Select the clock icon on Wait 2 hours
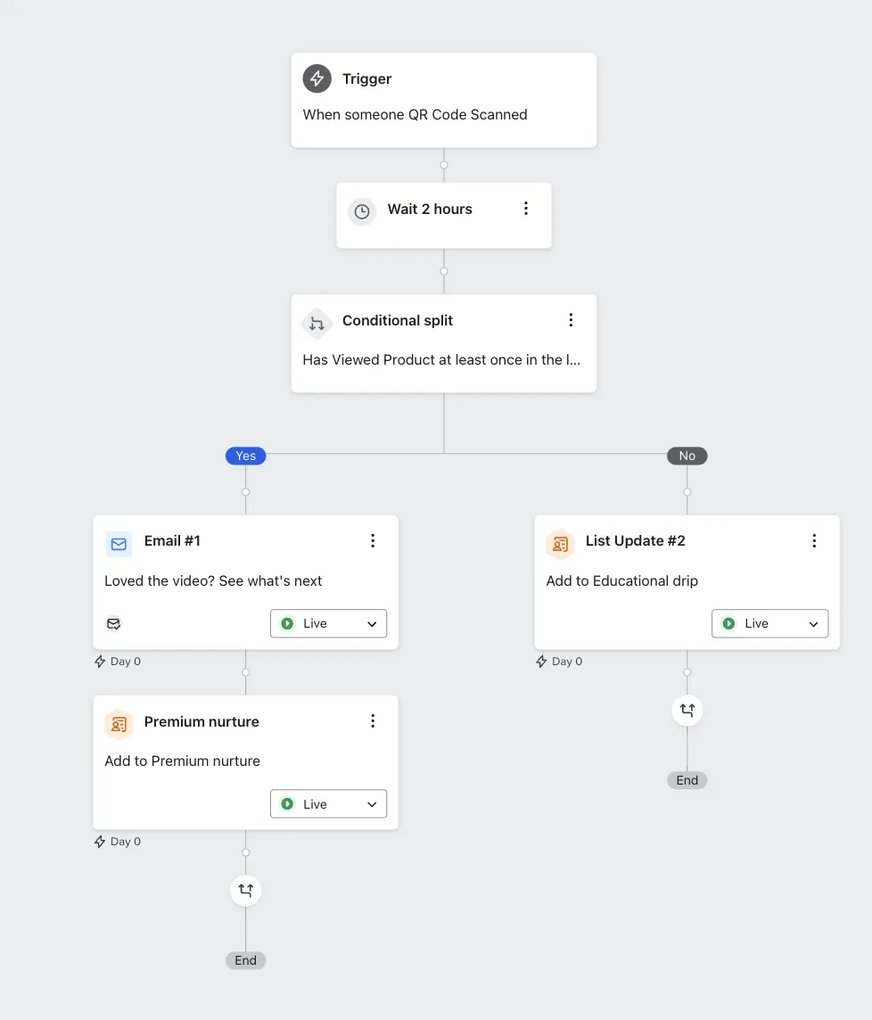The height and width of the screenshot is (1020, 872). tap(362, 211)
